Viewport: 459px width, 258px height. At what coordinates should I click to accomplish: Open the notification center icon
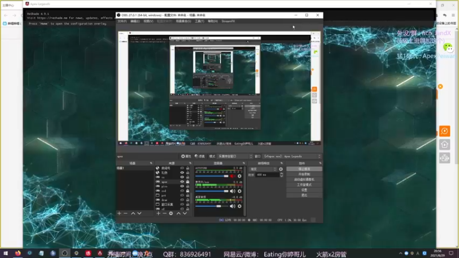[x=451, y=253]
